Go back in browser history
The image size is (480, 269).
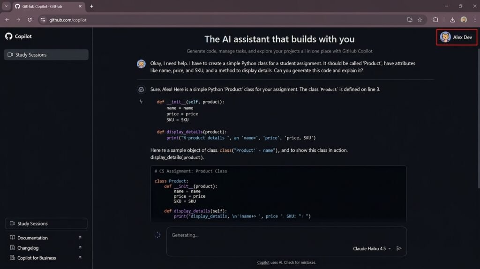coord(7,20)
